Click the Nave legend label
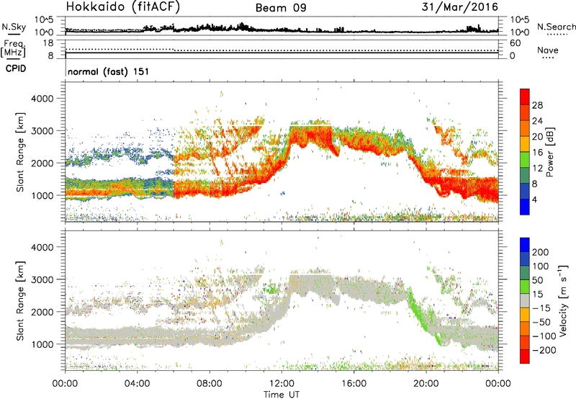576x399 pixels. (548, 50)
